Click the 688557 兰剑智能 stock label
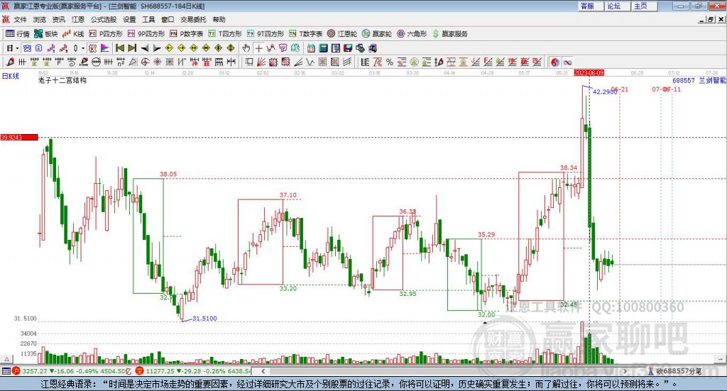The height and width of the screenshot is (391, 727). [699, 80]
